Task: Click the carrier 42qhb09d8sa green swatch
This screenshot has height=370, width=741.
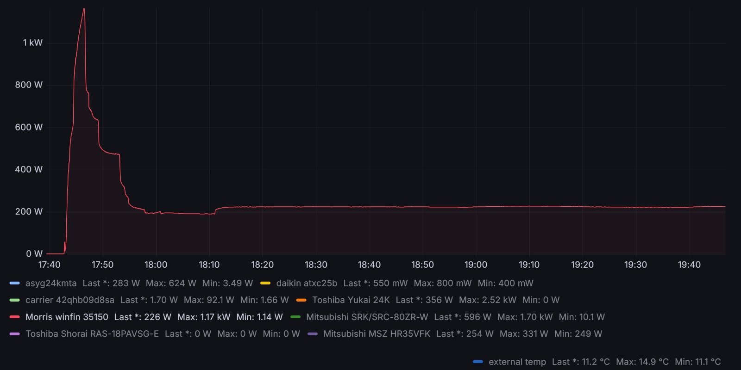Action: tap(14, 300)
